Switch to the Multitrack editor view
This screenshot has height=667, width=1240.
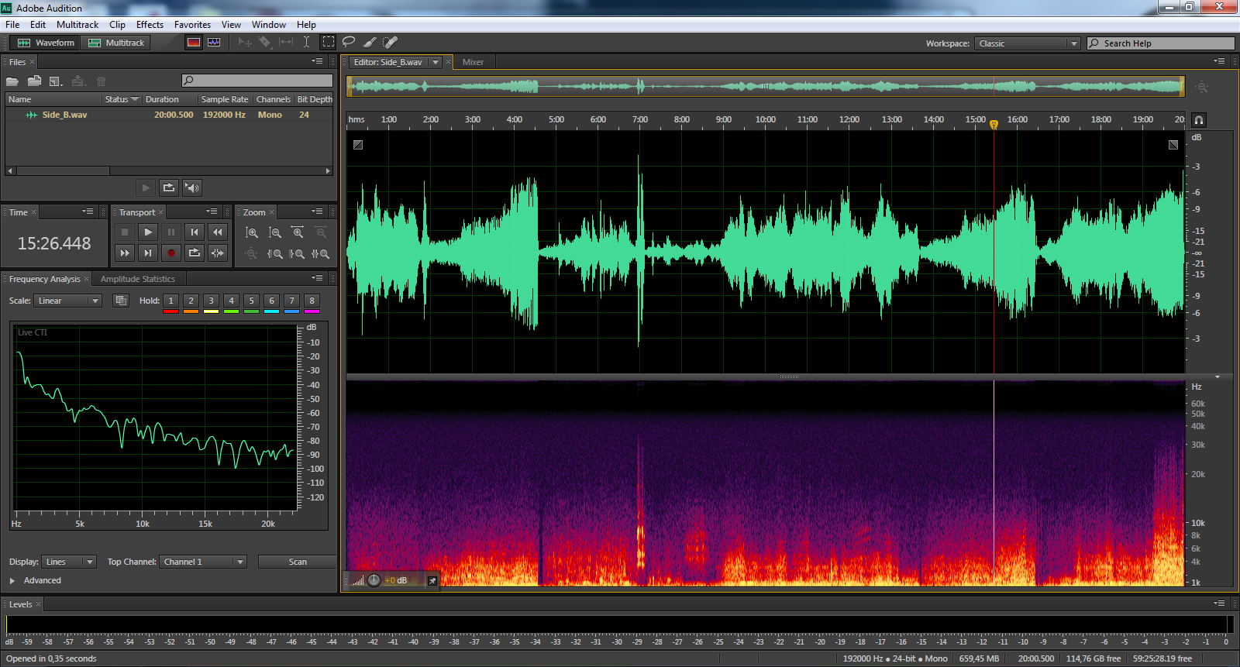116,43
